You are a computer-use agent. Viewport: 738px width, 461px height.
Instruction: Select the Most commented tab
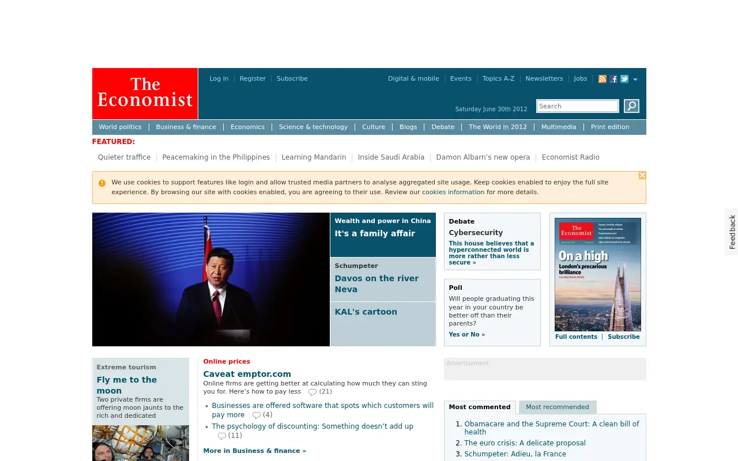click(x=480, y=407)
